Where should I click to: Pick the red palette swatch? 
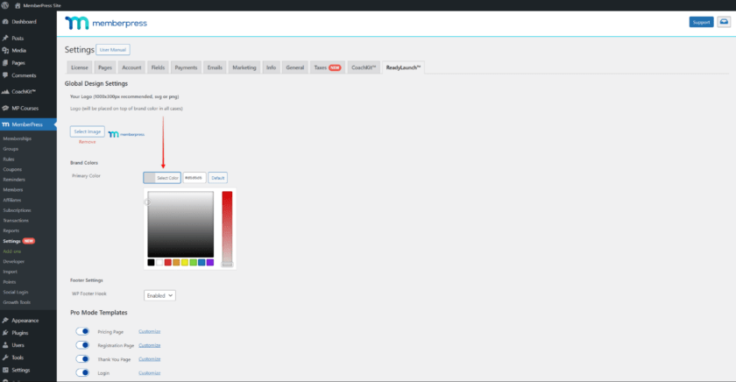[167, 262]
